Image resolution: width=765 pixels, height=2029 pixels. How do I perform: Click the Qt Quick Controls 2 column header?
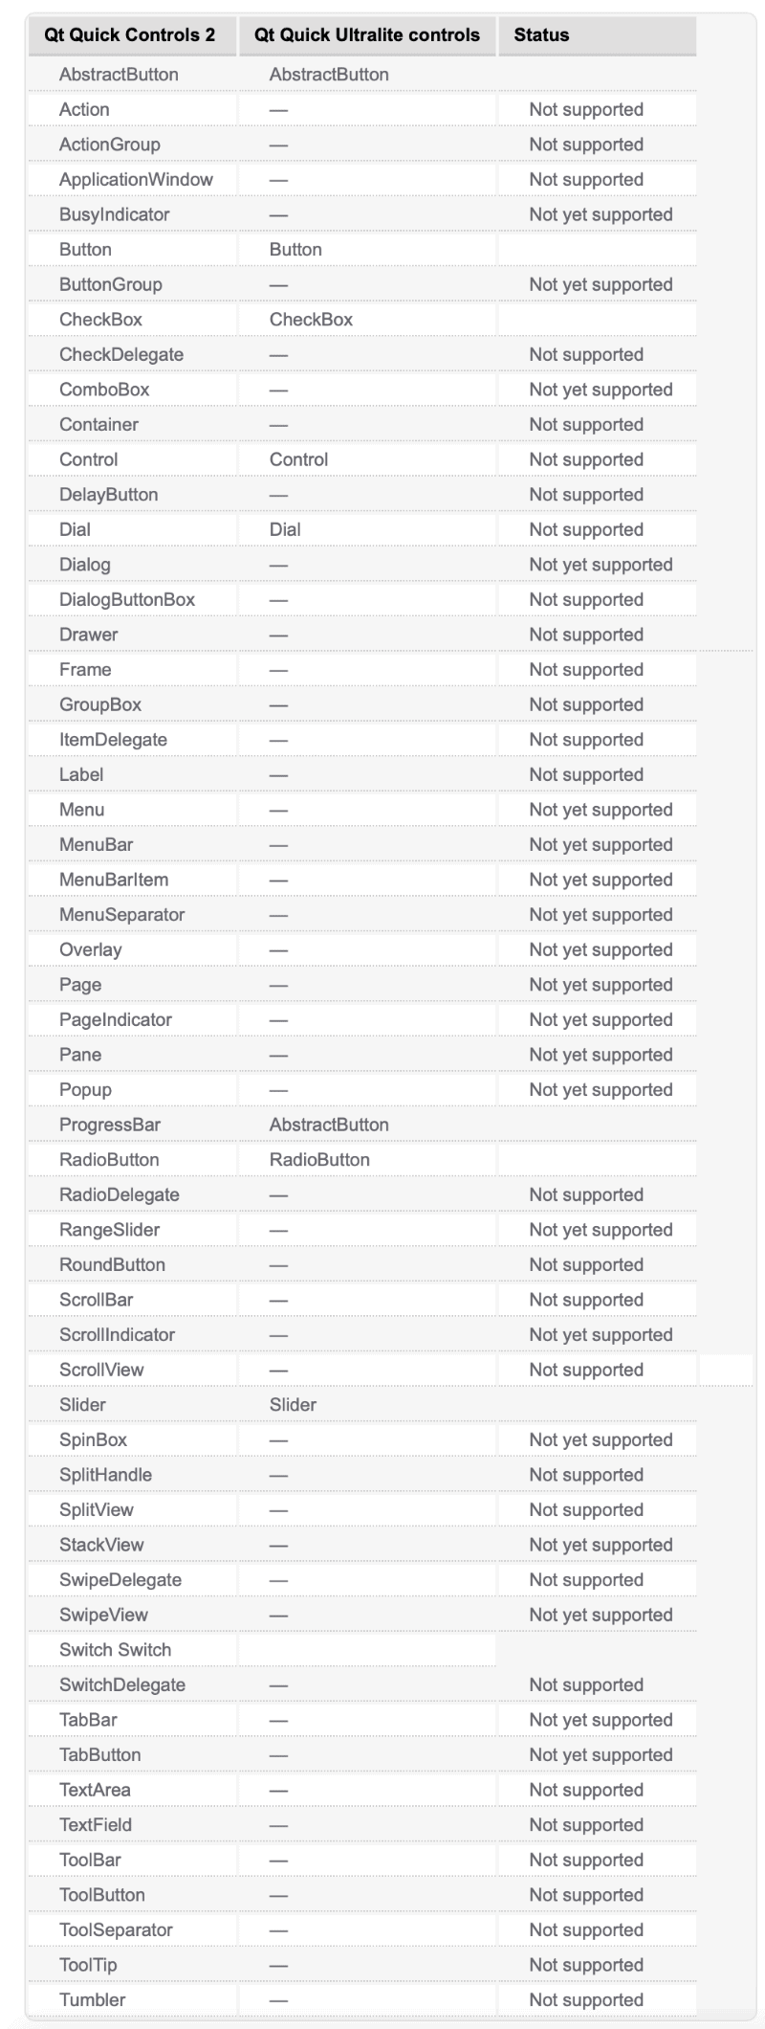tap(129, 35)
